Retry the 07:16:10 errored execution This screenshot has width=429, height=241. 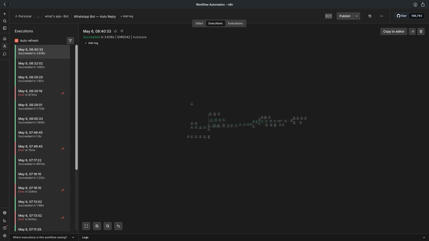pyautogui.click(x=63, y=190)
